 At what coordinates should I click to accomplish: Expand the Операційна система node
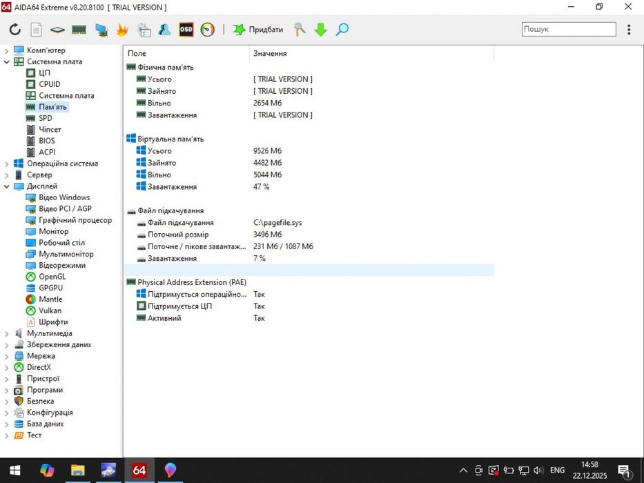click(7, 164)
